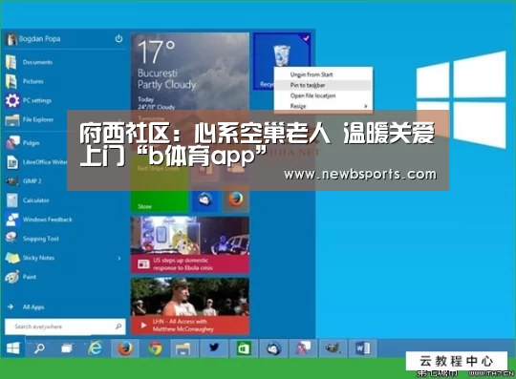Viewport: 516px width, 379px height.
Task: Launch Pidgin messenger
Action: (x=22, y=143)
